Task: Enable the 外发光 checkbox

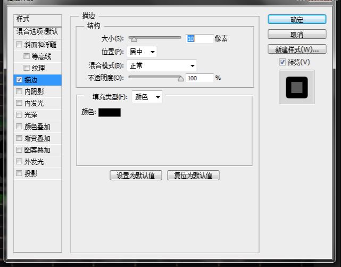Action: [19, 162]
